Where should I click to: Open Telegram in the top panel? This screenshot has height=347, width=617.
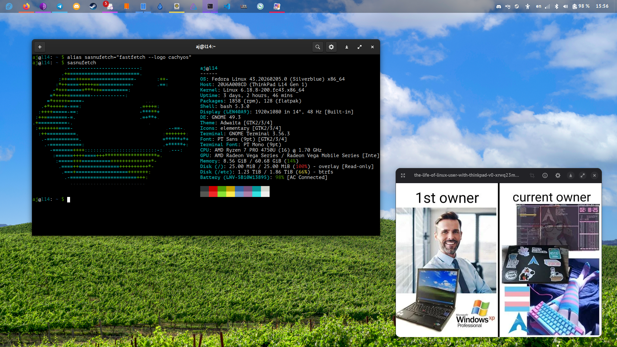coord(60,6)
